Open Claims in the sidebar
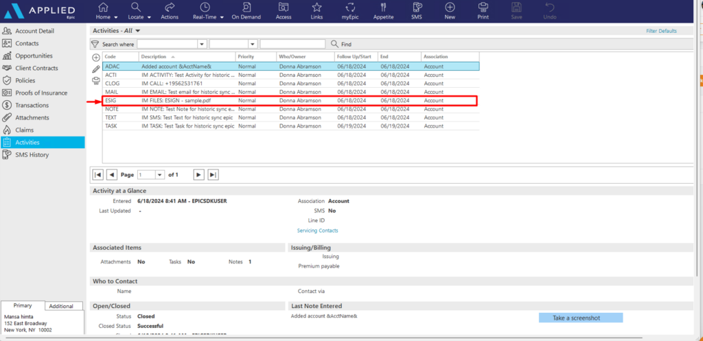Screen dimensions: 703x341 click(24, 130)
